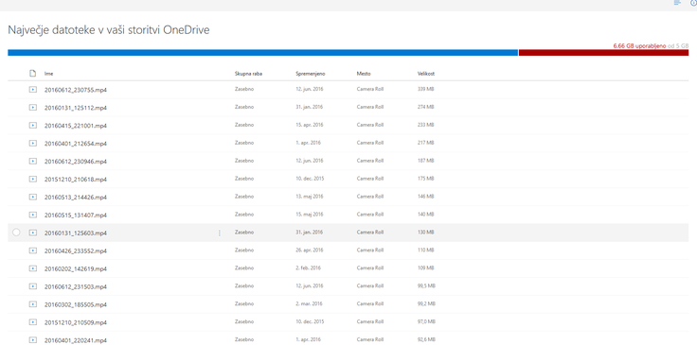Click video icon for 20160302_185505.mp4
The width and height of the screenshot is (697, 345).
pyautogui.click(x=32, y=304)
